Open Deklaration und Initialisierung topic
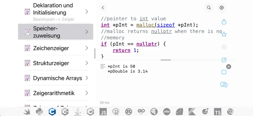253x116 pixels. pos(56,12)
